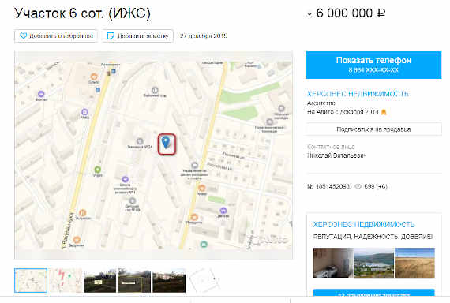Click the listing number '№ 1051452093'
The width and height of the screenshot is (450, 303).
(x=328, y=186)
